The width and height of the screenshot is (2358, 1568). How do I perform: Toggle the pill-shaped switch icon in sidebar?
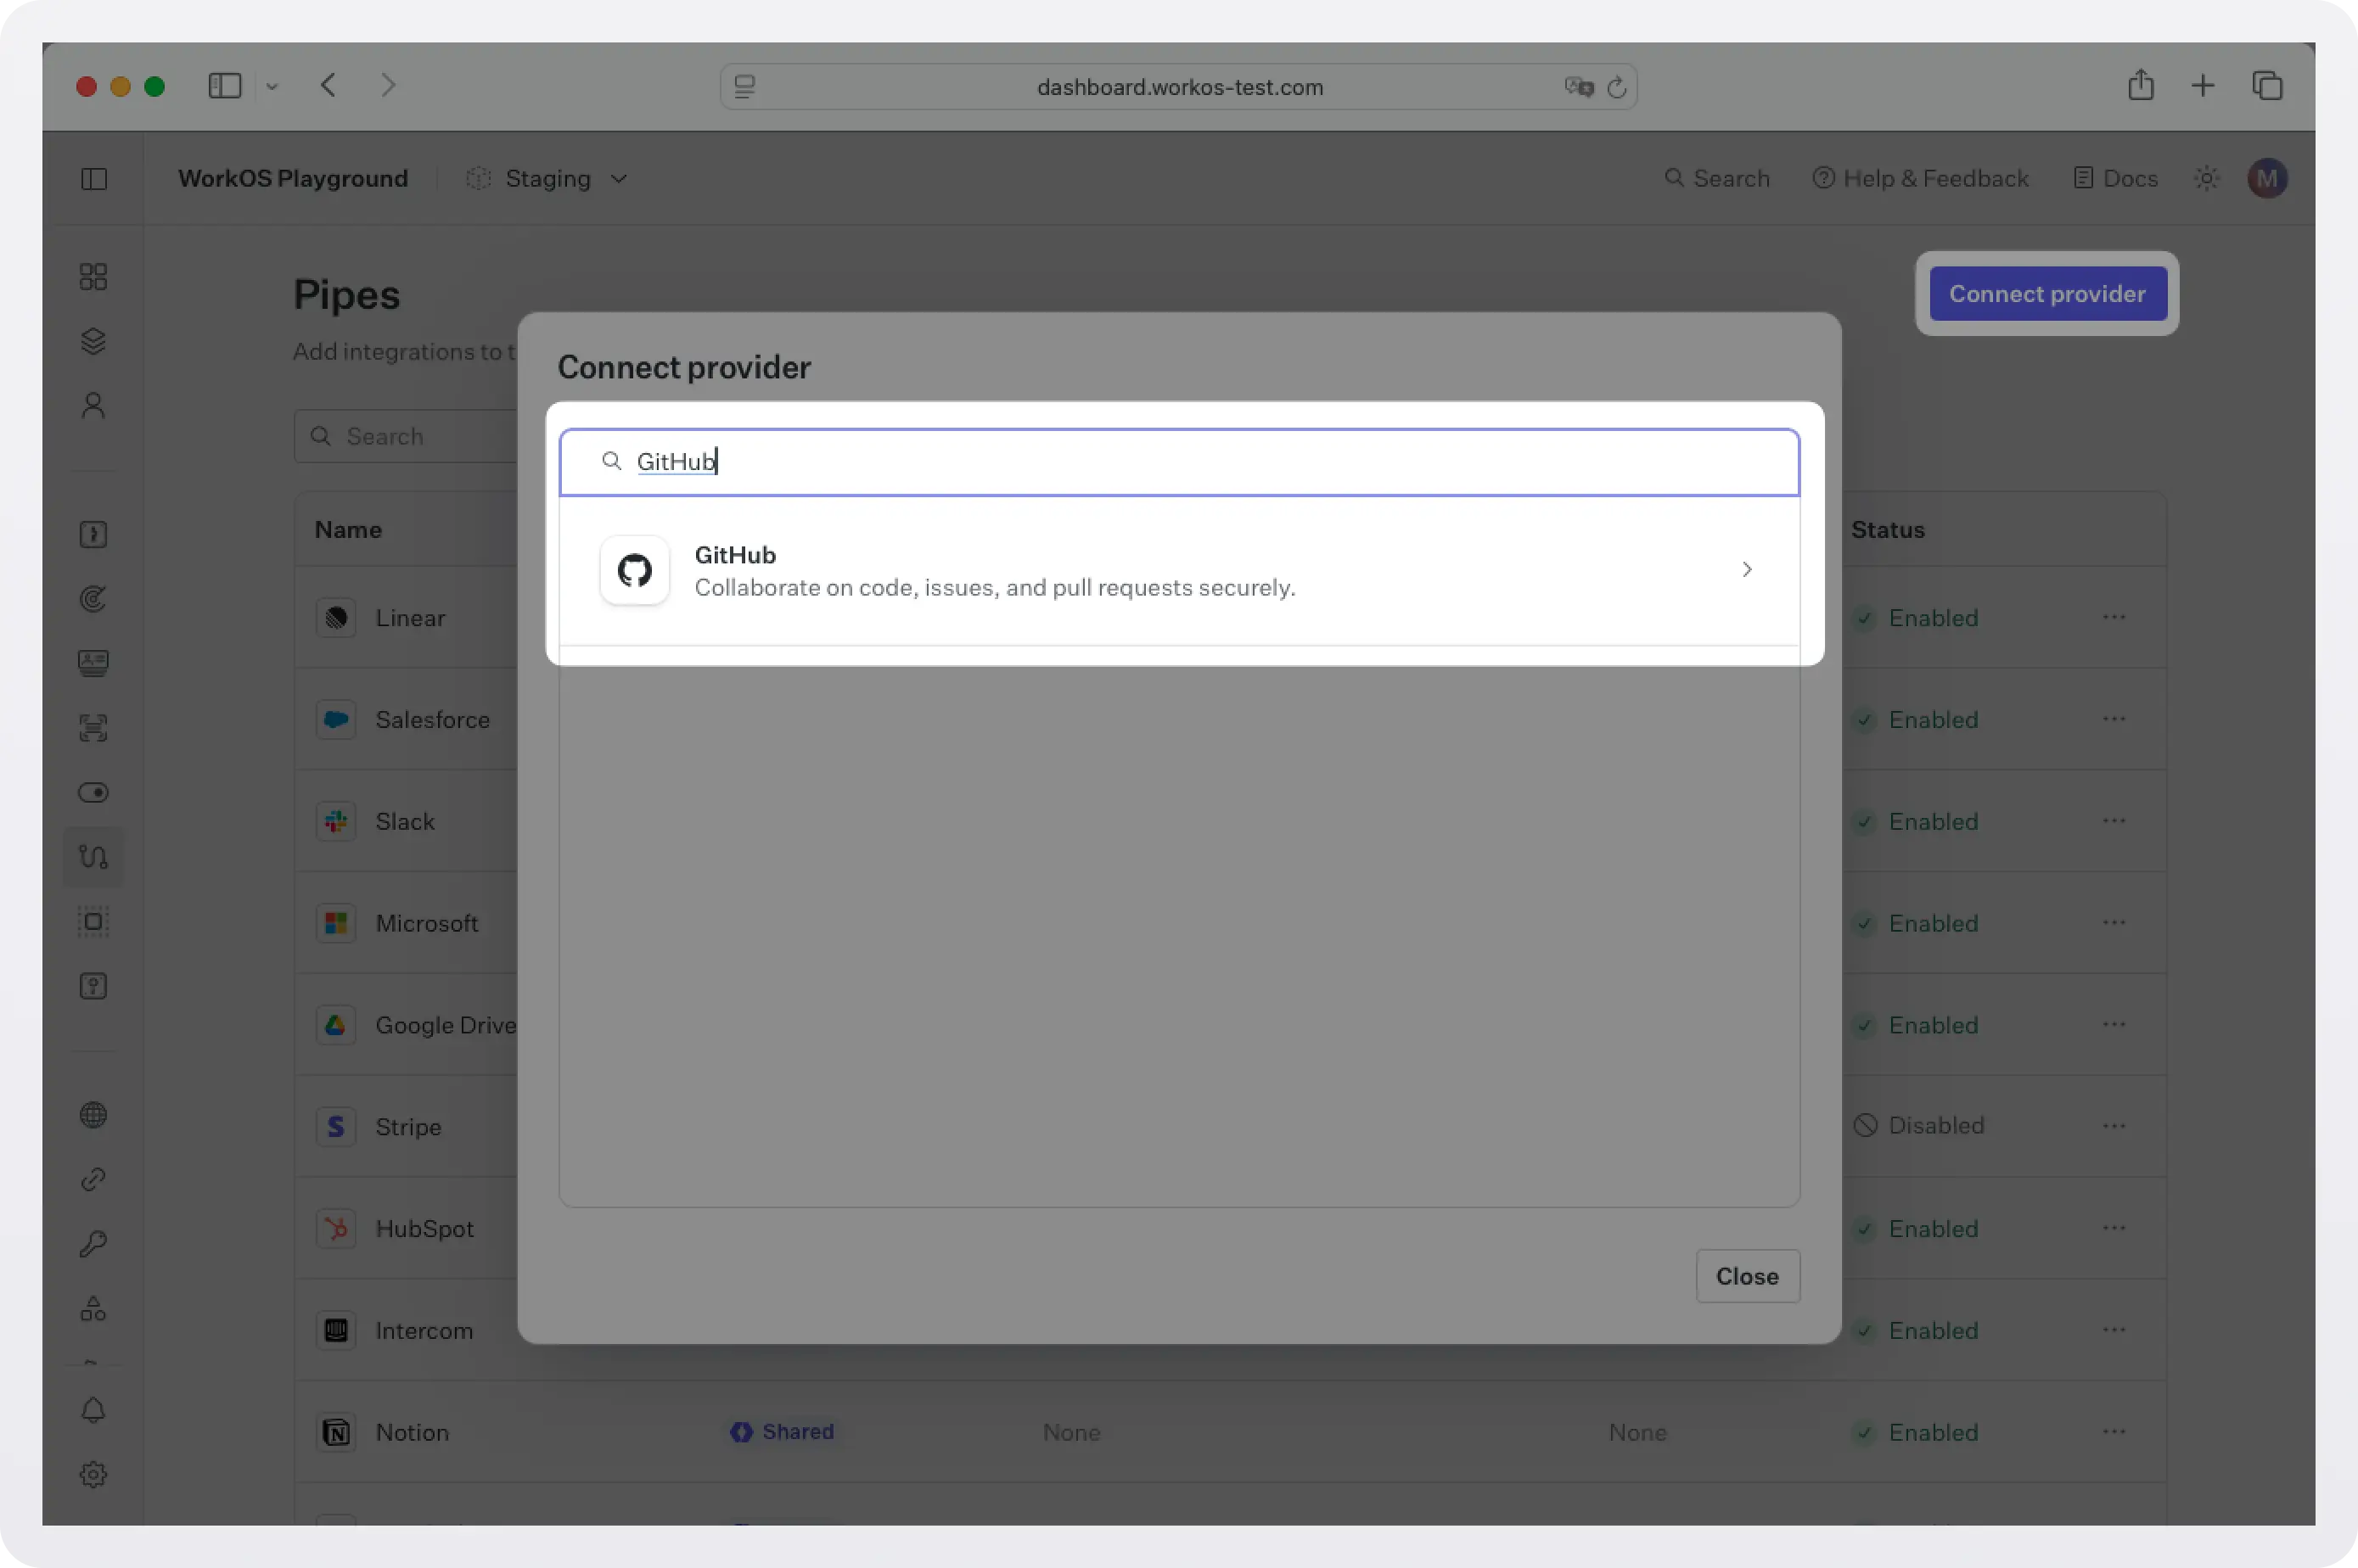coord(93,792)
